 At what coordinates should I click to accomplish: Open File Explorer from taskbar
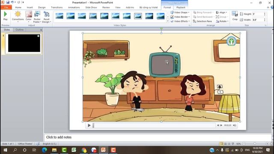pyautogui.click(x=54, y=150)
